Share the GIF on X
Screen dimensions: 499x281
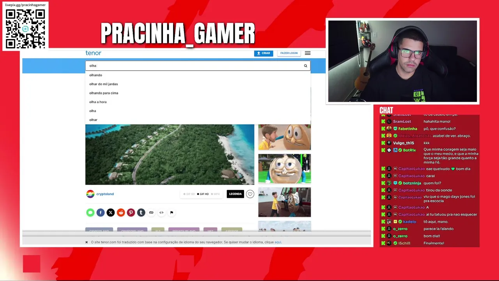pyautogui.click(x=111, y=213)
